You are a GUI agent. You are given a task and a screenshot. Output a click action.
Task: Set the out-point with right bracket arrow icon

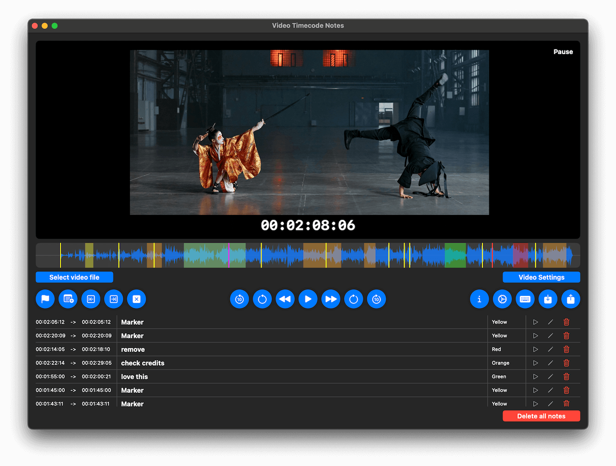pyautogui.click(x=114, y=299)
